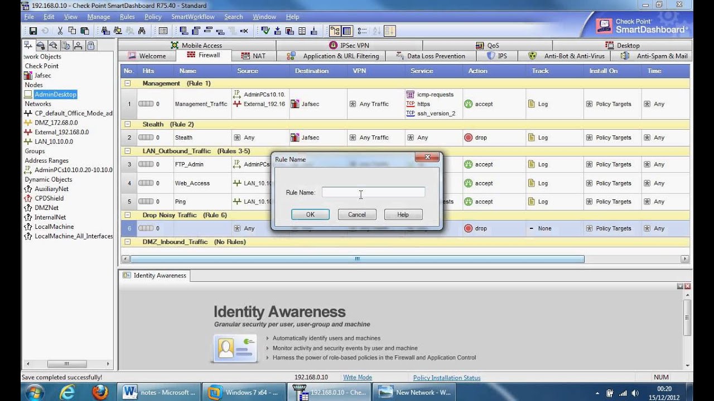Open the Identity Awareness pane dropdown arrow
The width and height of the screenshot is (714, 401).
tap(680, 286)
